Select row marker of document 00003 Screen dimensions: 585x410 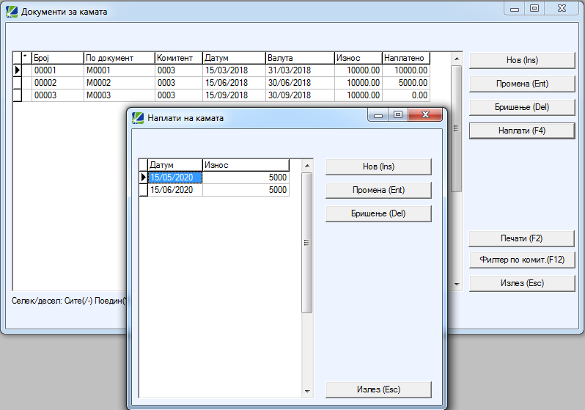[x=17, y=95]
